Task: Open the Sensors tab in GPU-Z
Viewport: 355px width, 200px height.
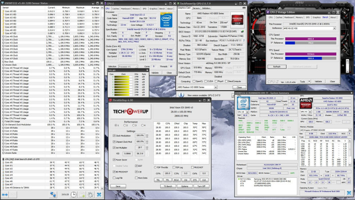Action: pyautogui.click(x=196, y=8)
